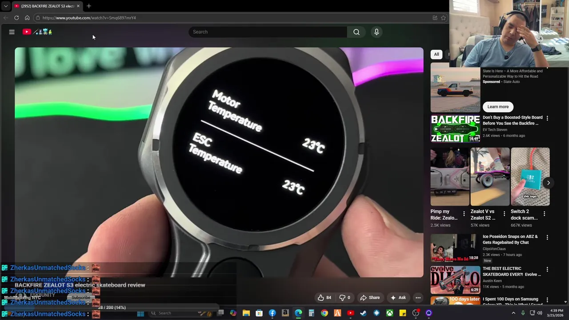Image resolution: width=569 pixels, height=320 pixels.
Task: Open the browser tab list dropdown
Action: 6,6
